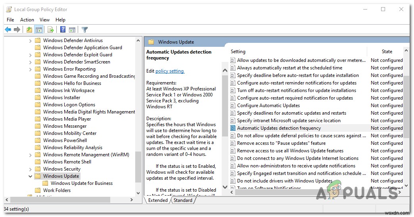Click the Up one level folder icon
Viewport: 414px width, 217px height.
(x=29, y=30)
